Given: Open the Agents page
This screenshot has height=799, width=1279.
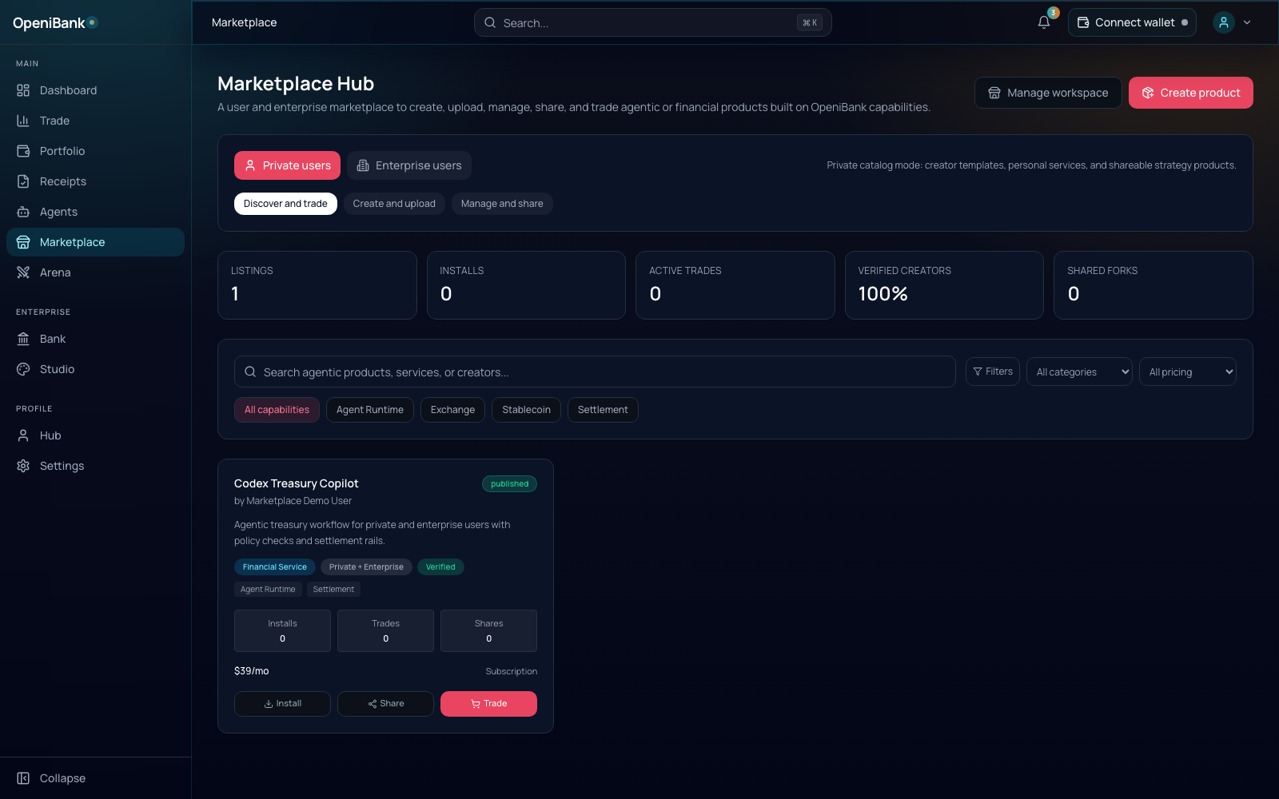Looking at the screenshot, I should pyautogui.click(x=58, y=212).
